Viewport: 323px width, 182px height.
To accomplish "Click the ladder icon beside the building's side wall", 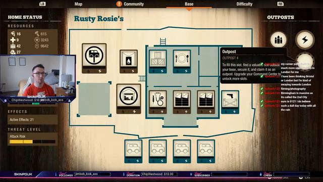I will 142,78.
